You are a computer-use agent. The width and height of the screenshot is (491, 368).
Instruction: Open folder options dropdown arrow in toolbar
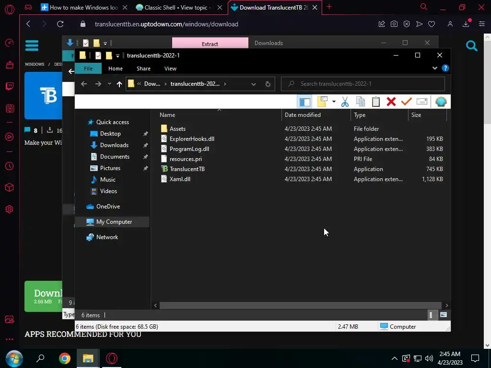pyautogui.click(x=334, y=102)
